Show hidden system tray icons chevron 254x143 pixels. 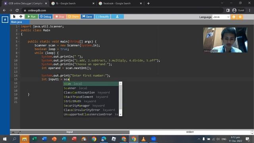[x=199, y=139]
